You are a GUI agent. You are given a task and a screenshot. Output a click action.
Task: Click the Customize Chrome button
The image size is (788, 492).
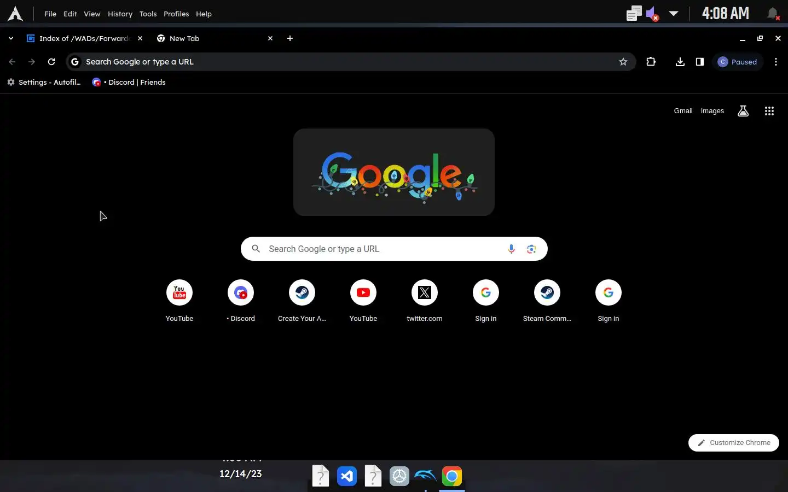click(x=734, y=443)
